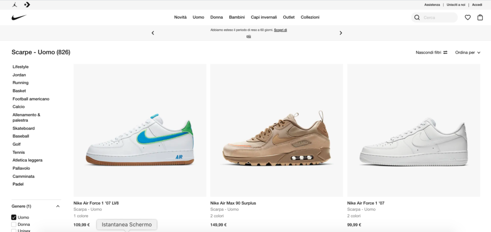Click the Unisciti a noi link
Screen dimensions: 491x232
(x=456, y=5)
